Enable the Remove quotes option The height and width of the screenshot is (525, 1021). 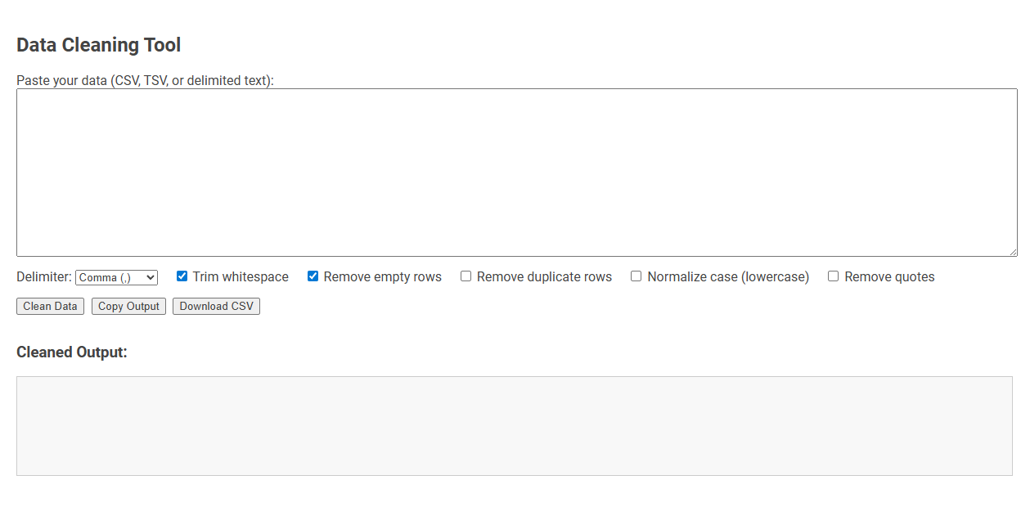coord(833,276)
